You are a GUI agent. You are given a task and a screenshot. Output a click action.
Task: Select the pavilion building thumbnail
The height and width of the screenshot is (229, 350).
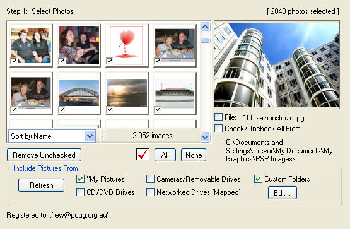click(x=175, y=93)
